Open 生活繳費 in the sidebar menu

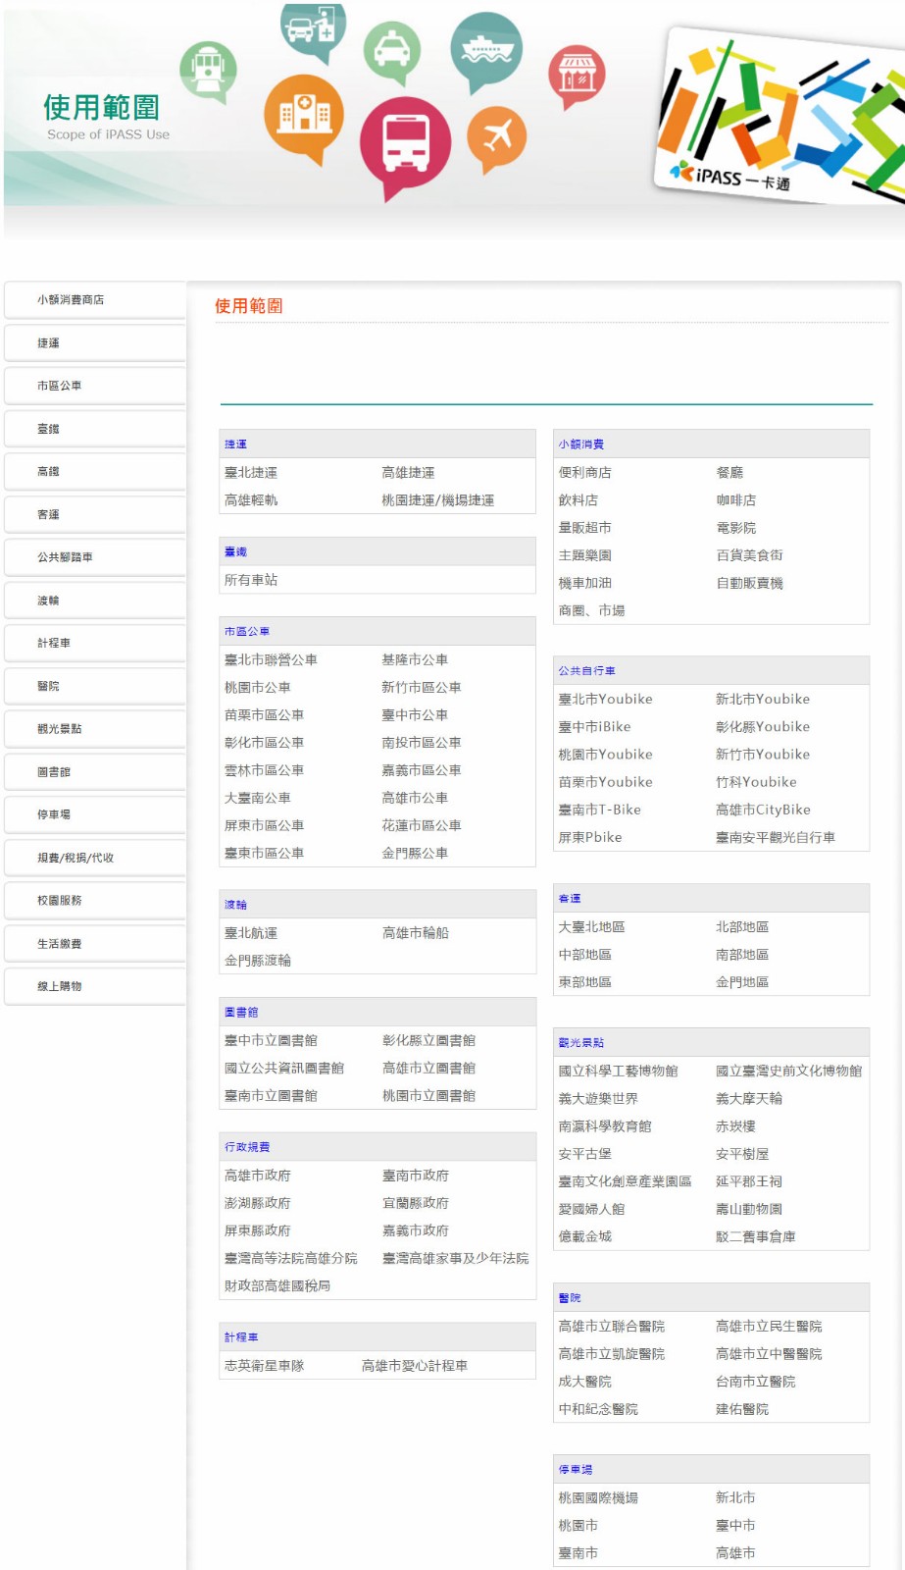tap(95, 944)
